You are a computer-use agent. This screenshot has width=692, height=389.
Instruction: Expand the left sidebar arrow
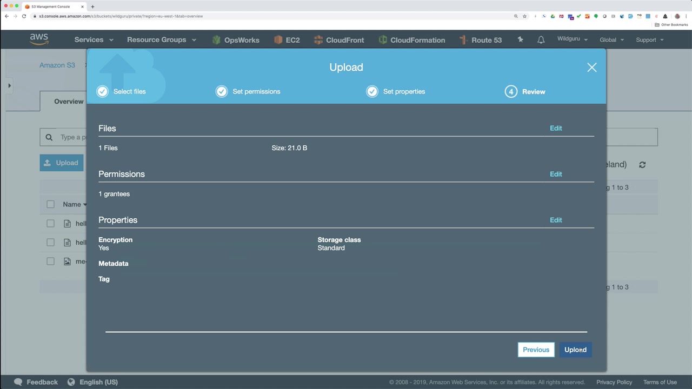tap(9, 85)
